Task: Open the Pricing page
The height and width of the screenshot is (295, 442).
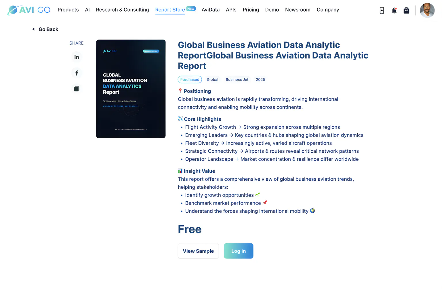Action: pyautogui.click(x=251, y=10)
